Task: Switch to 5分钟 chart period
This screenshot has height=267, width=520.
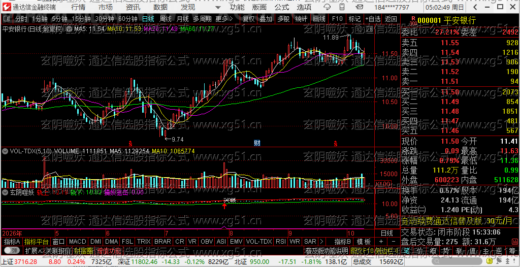Action: pos(60,19)
